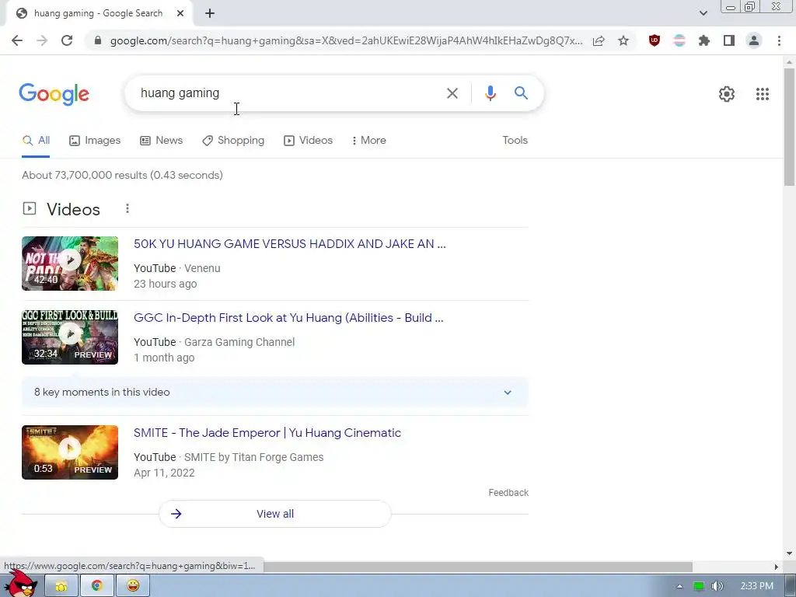Start voice search with the microphone
Screen dimensions: 796x597
tap(490, 93)
